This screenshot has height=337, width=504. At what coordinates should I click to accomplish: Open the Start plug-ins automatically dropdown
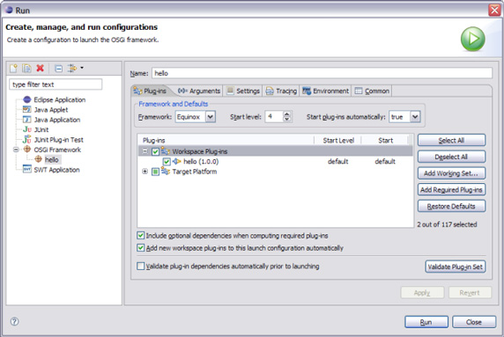pyautogui.click(x=415, y=117)
